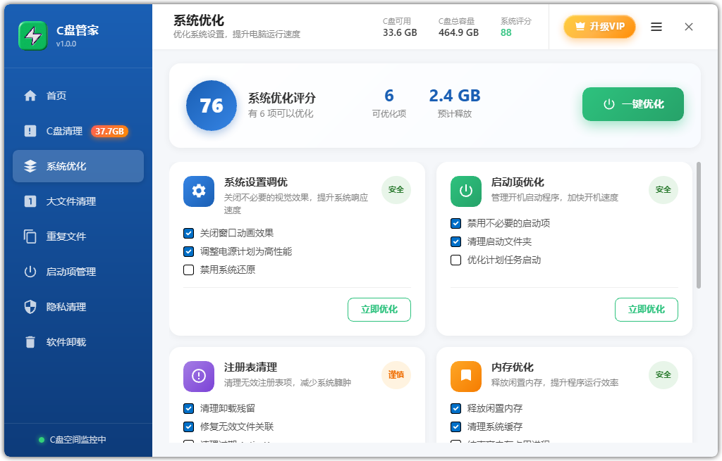Click the icon beside 大文件清理
Screen dimensions: 722x461
(30, 201)
